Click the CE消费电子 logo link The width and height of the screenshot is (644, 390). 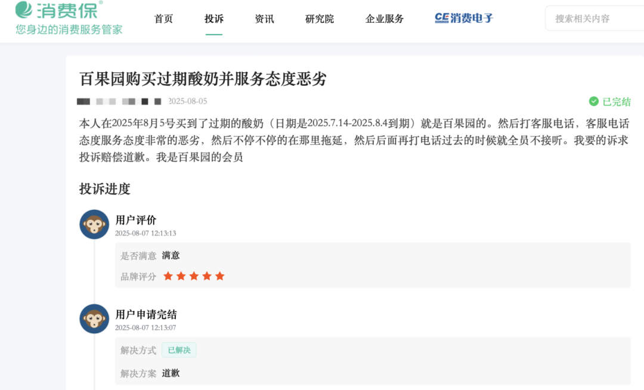(464, 18)
